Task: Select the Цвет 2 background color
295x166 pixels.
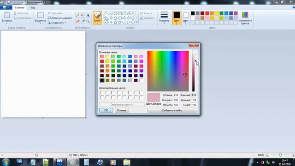Action: [186, 18]
